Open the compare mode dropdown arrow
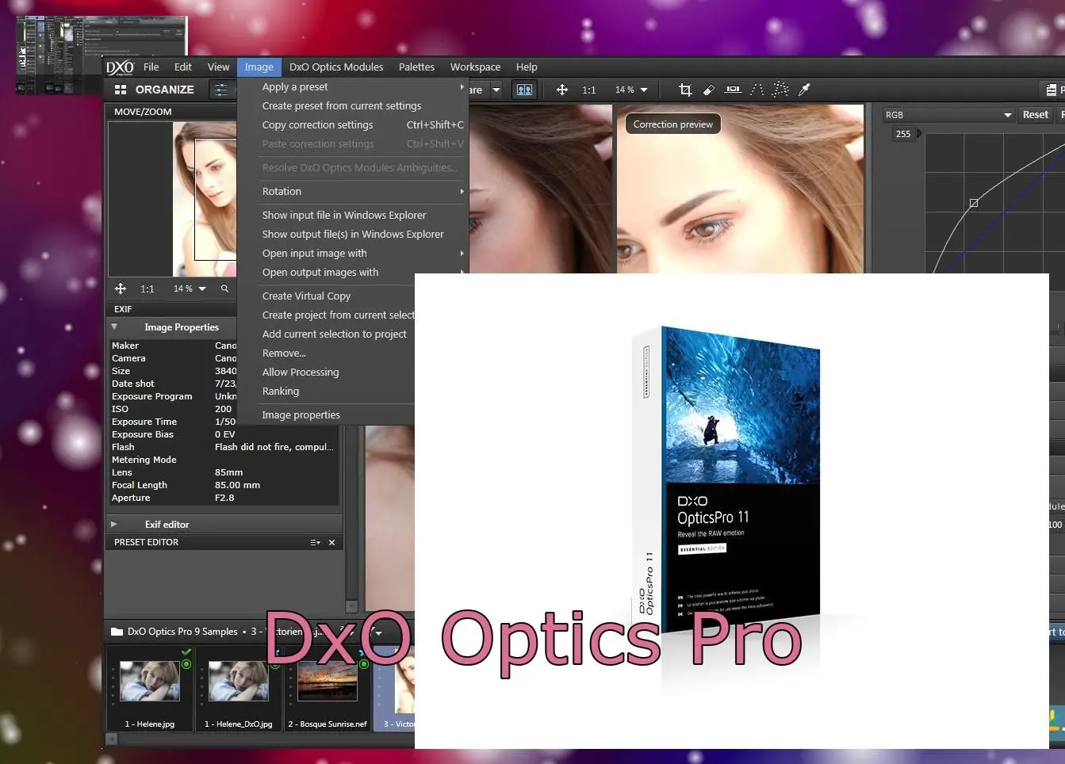Viewport: 1065px width, 764px height. click(x=496, y=90)
